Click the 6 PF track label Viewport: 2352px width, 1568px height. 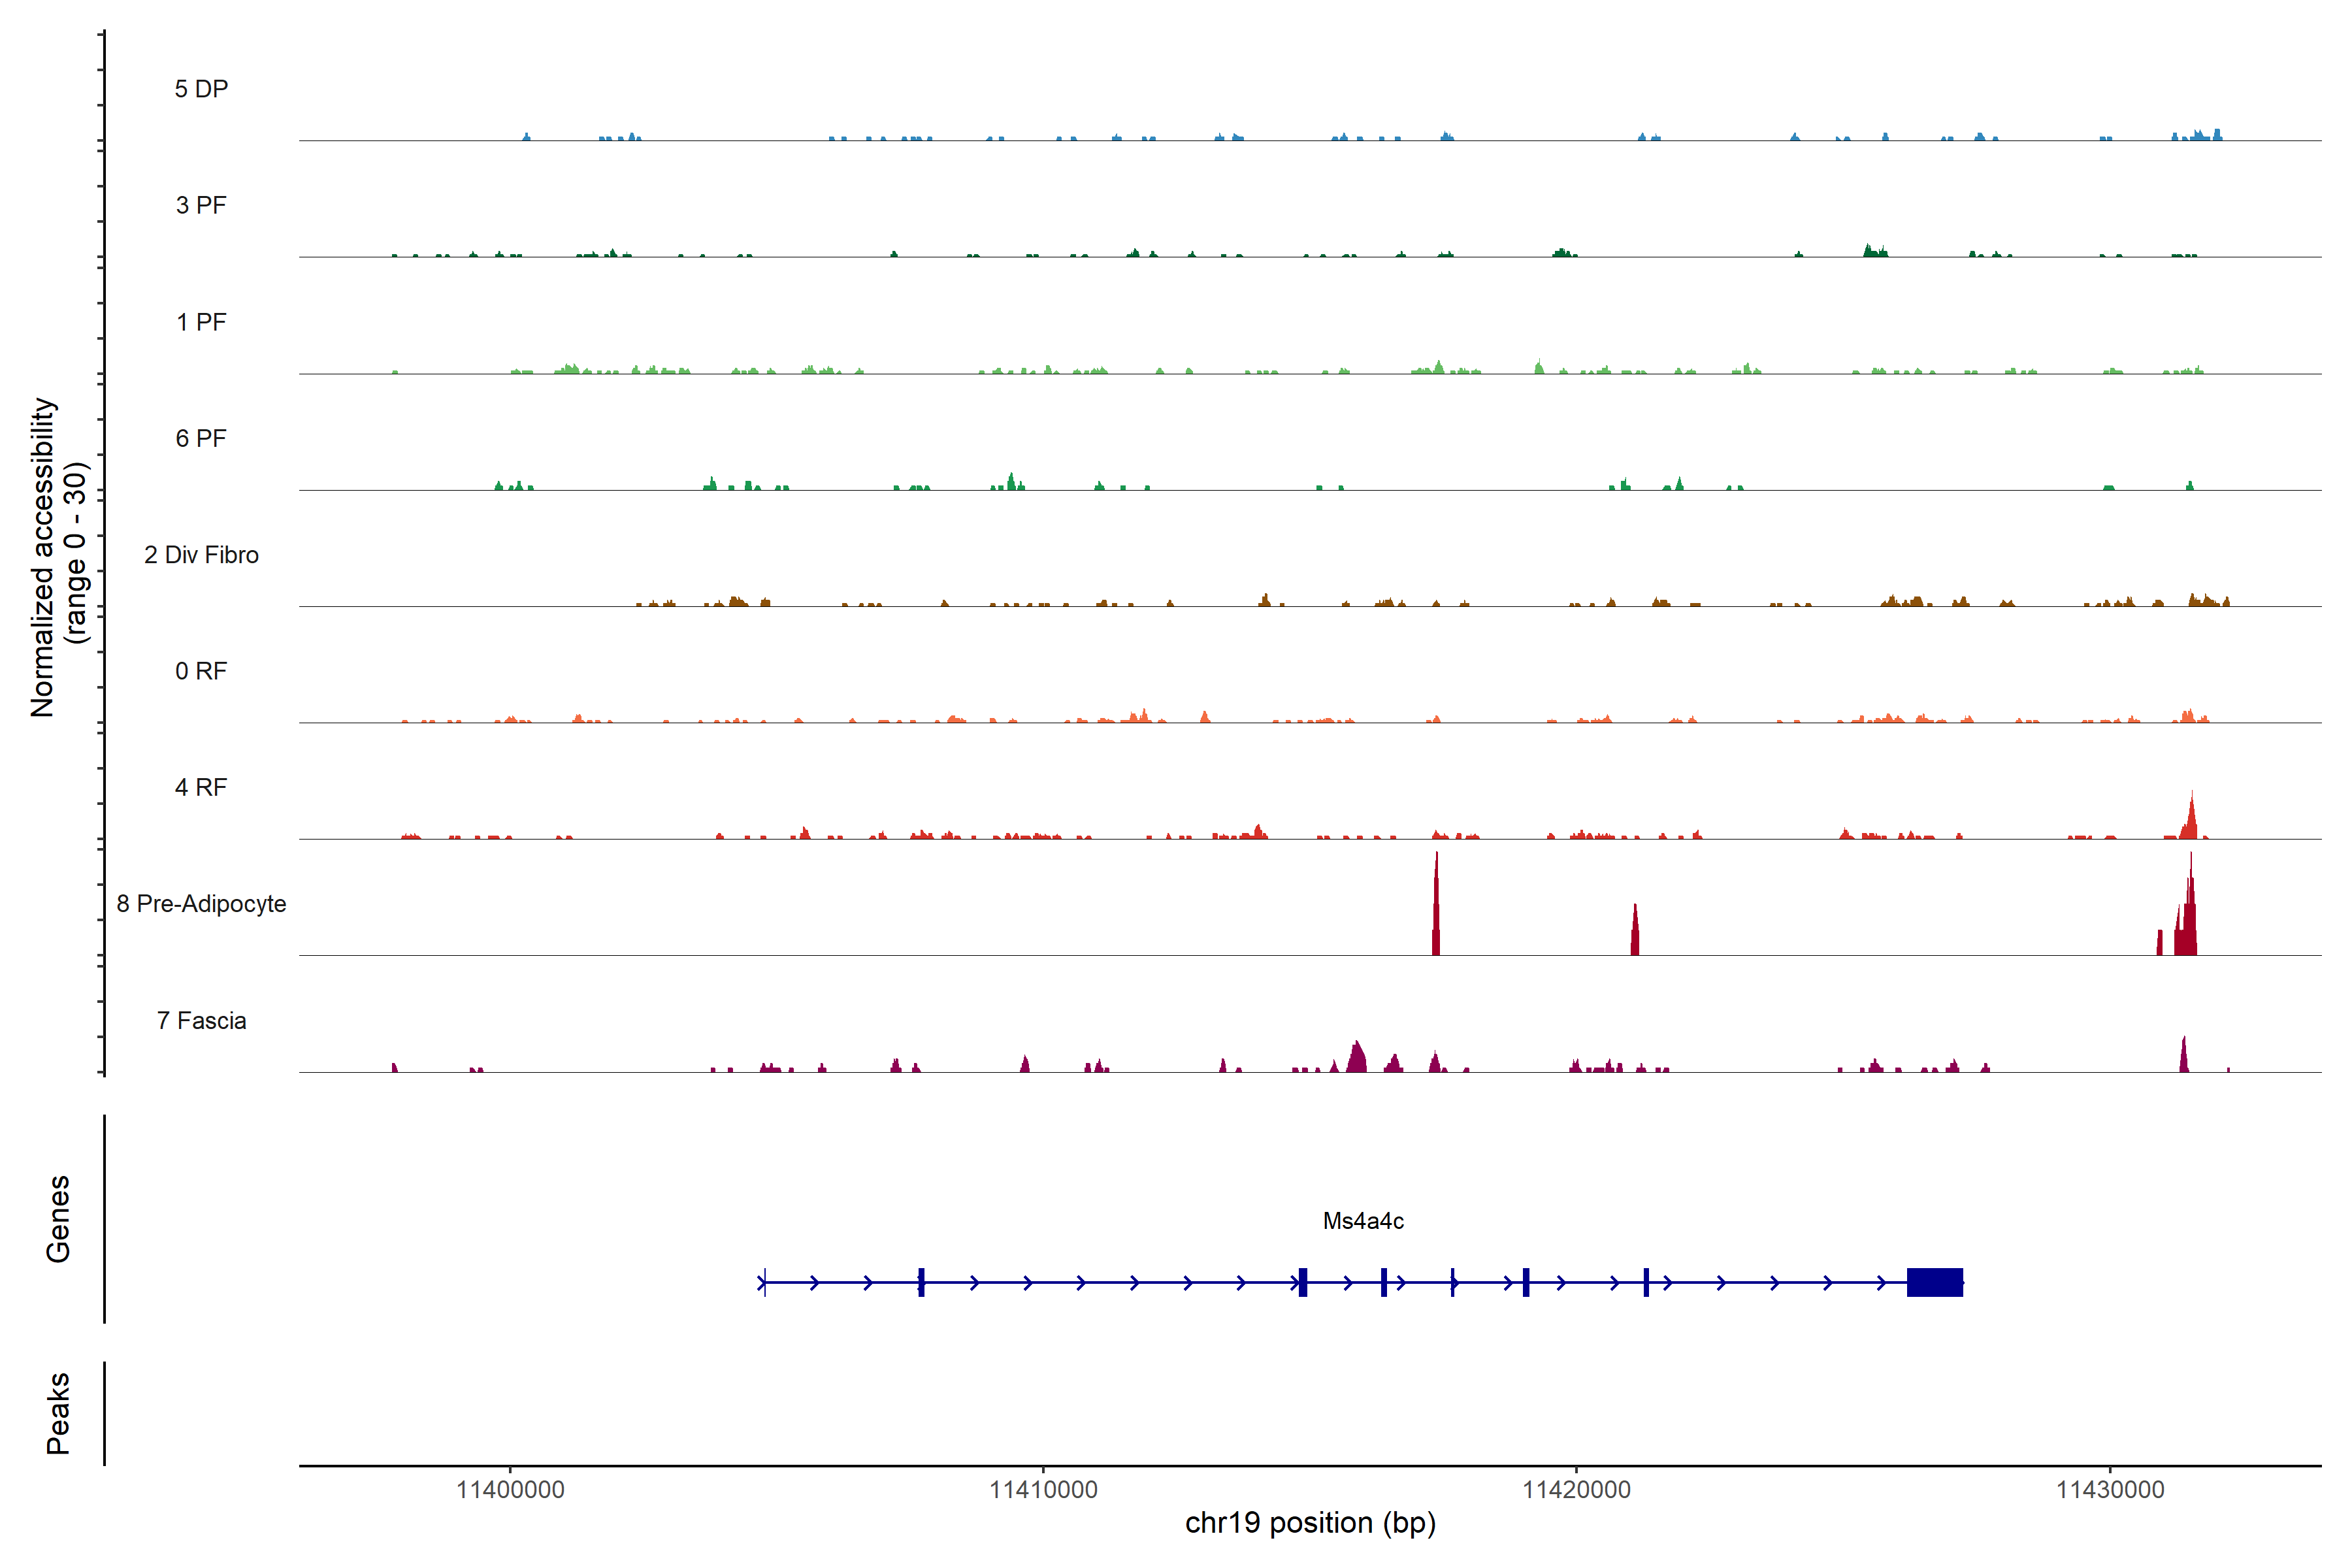coord(201,438)
